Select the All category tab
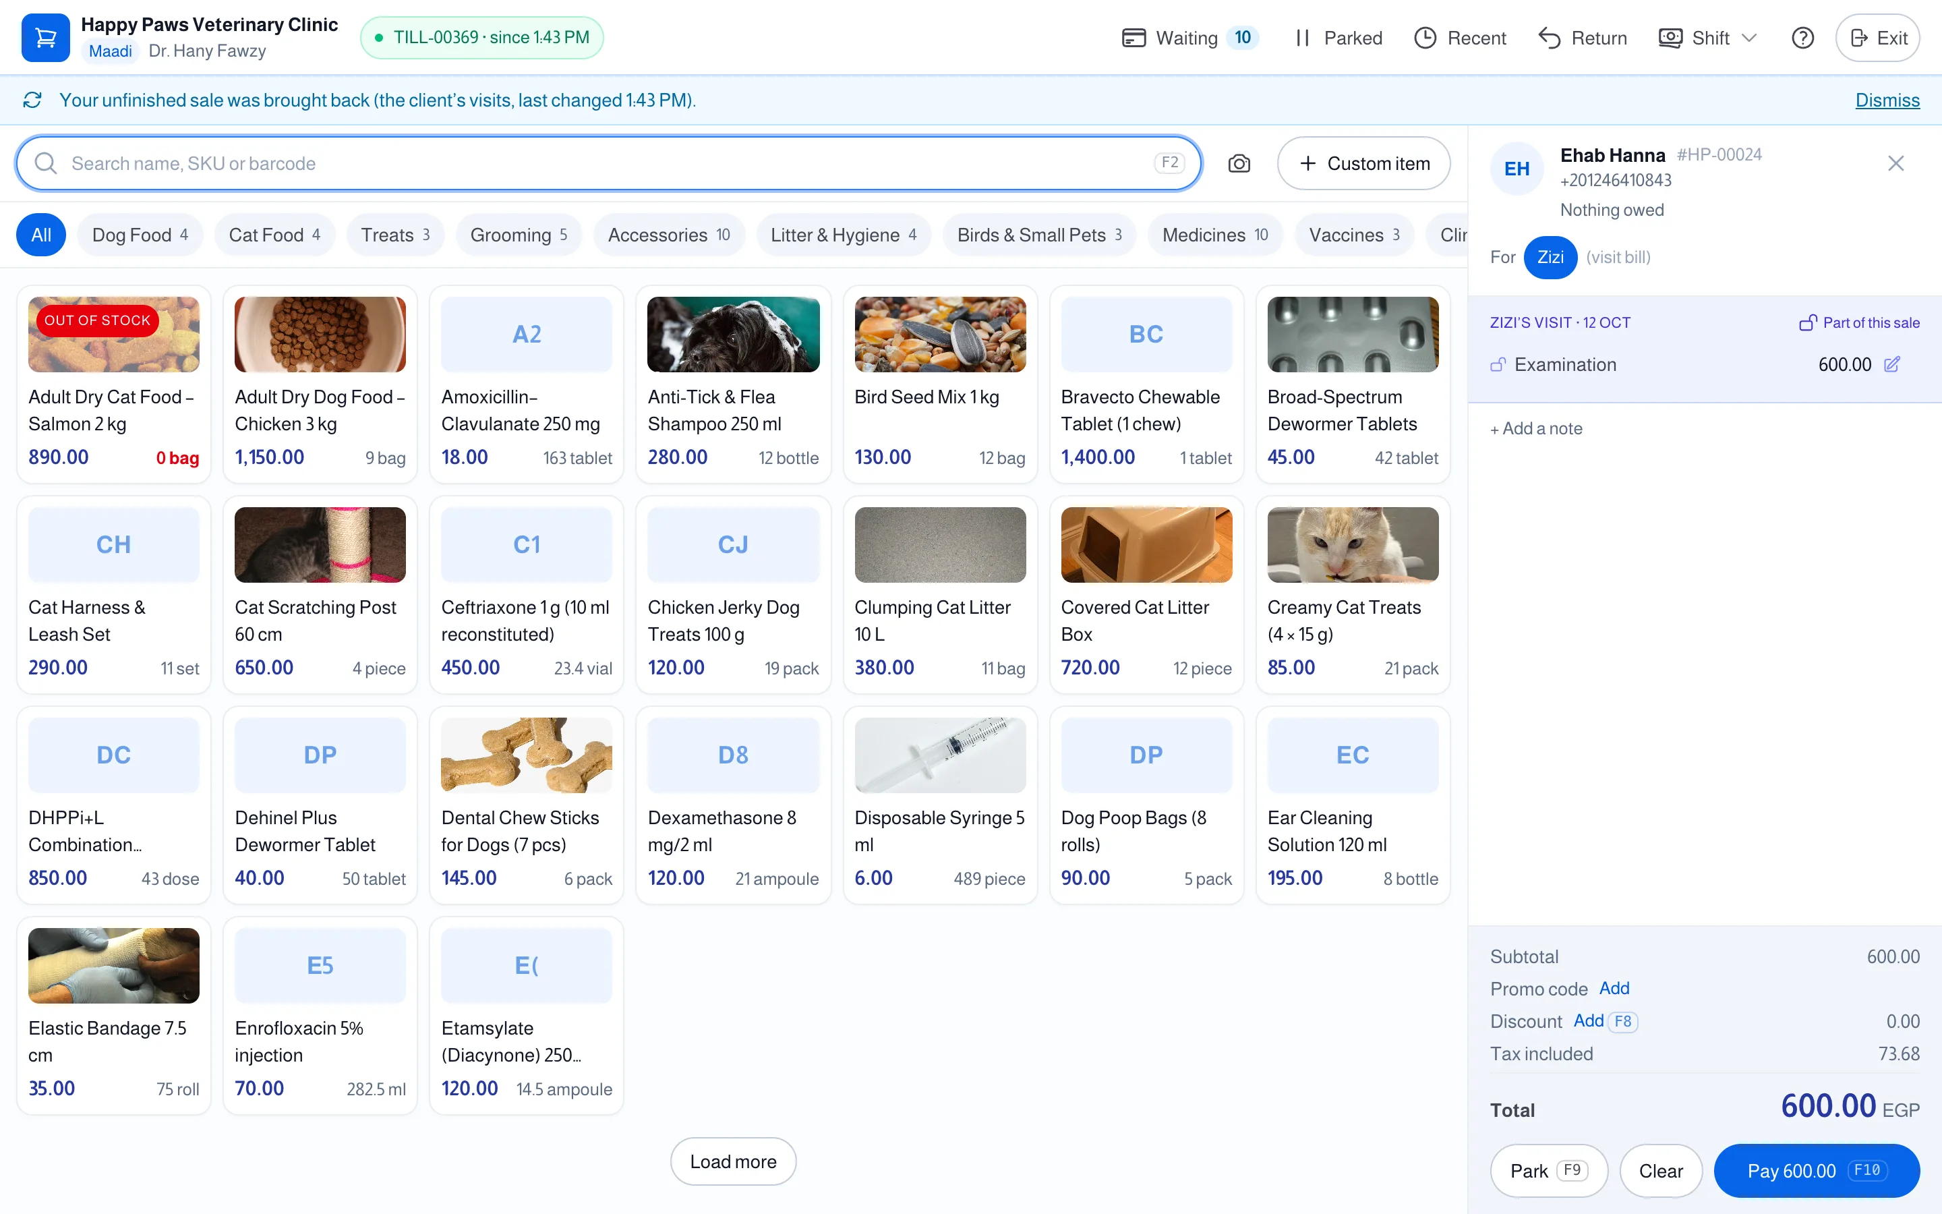Screen dimensions: 1942x1214 (41, 235)
